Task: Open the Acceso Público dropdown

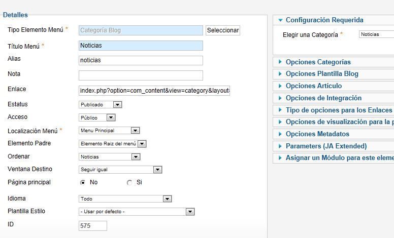Action: [x=97, y=117]
